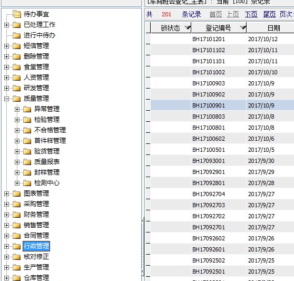Click the 短信管理 folder icon
The width and height of the screenshot is (294, 281).
click(x=17, y=46)
